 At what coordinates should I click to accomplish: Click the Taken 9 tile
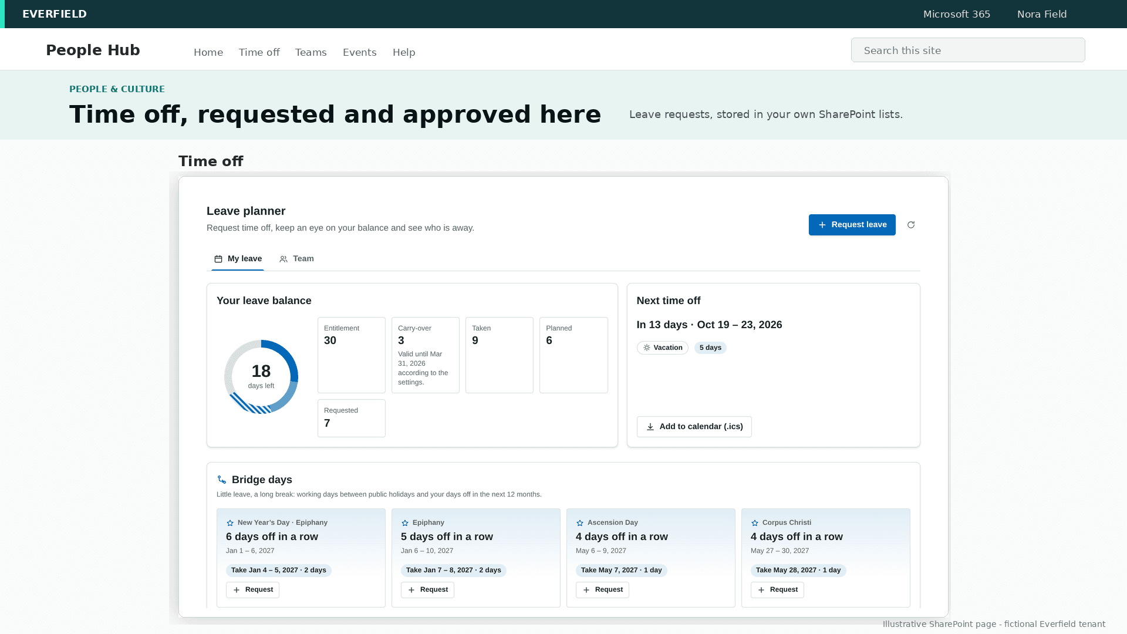pyautogui.click(x=500, y=355)
